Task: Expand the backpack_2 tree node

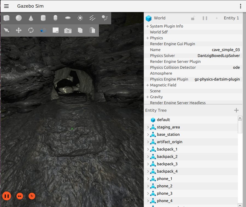Action: coord(148,157)
